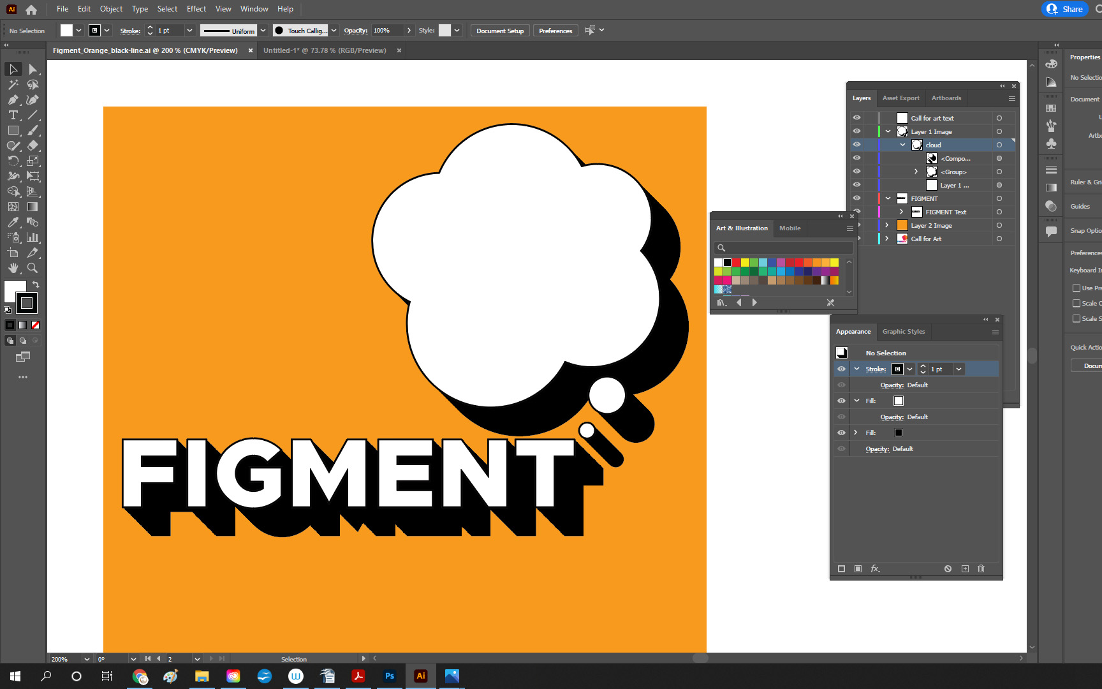Hide the Stroke attribute in Appearance panel

tap(842, 369)
